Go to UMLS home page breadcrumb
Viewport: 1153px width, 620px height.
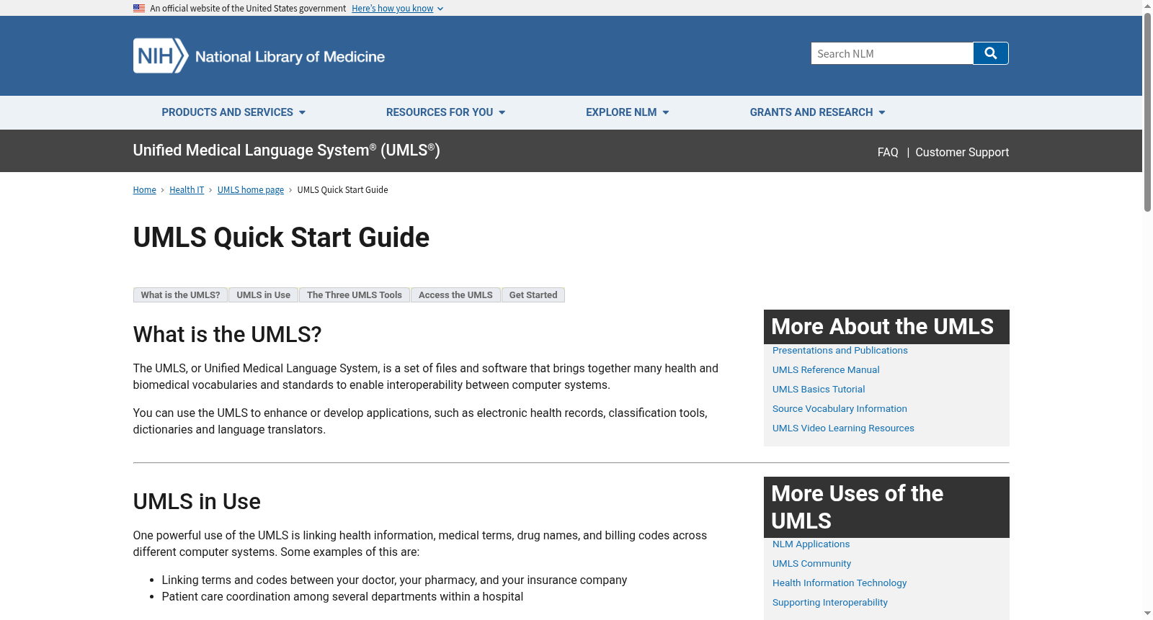pos(251,190)
